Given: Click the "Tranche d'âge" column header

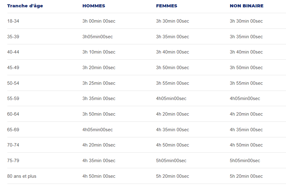Looking at the screenshot, I should 25,6.
